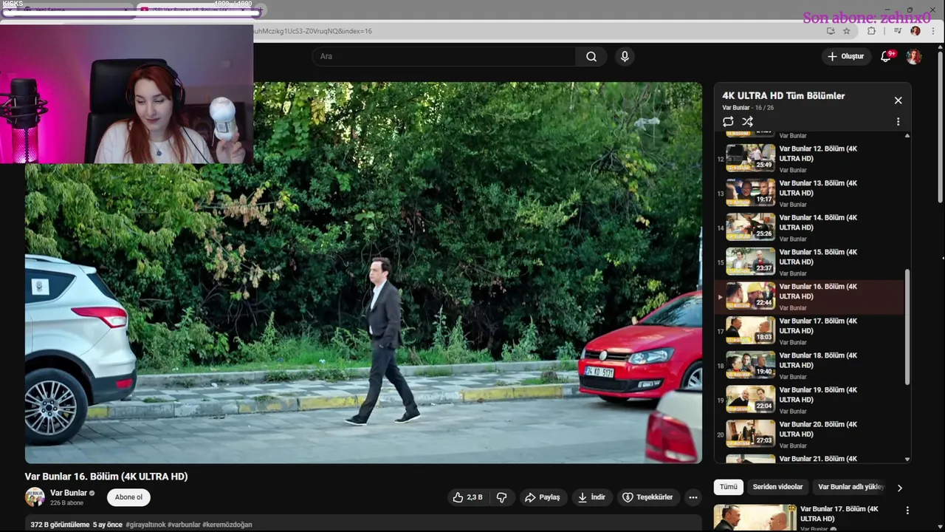This screenshot has width=945, height=532.
Task: Toggle playlist loop
Action: point(728,121)
